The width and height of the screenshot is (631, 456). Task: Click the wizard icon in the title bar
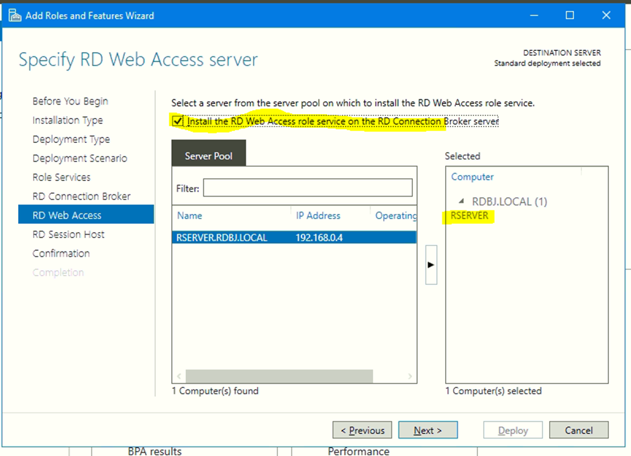click(x=15, y=15)
